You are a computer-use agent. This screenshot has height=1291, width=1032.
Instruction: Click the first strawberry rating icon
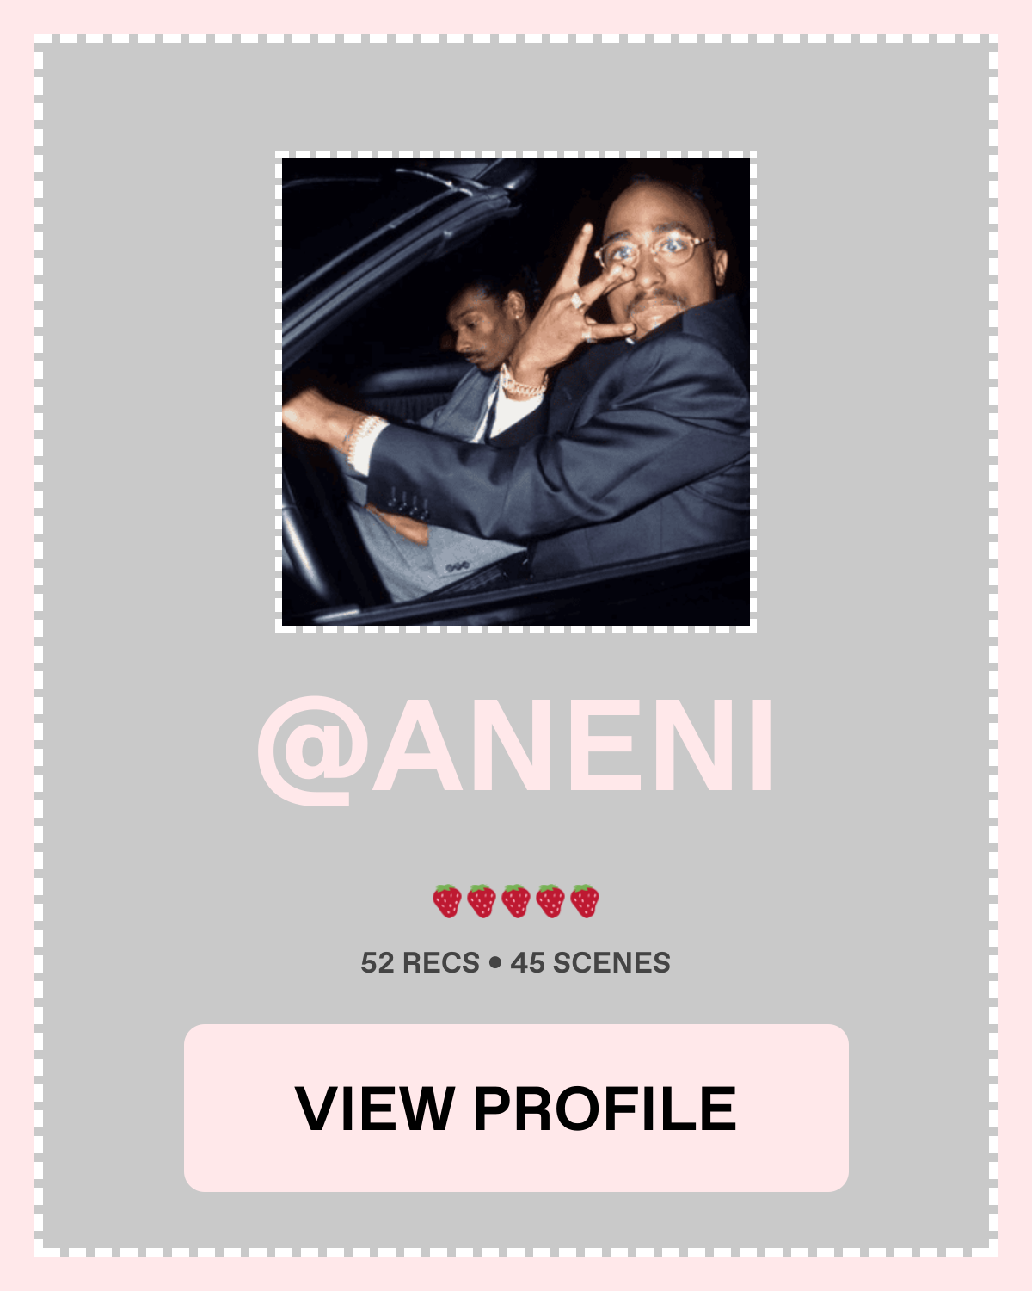click(447, 901)
